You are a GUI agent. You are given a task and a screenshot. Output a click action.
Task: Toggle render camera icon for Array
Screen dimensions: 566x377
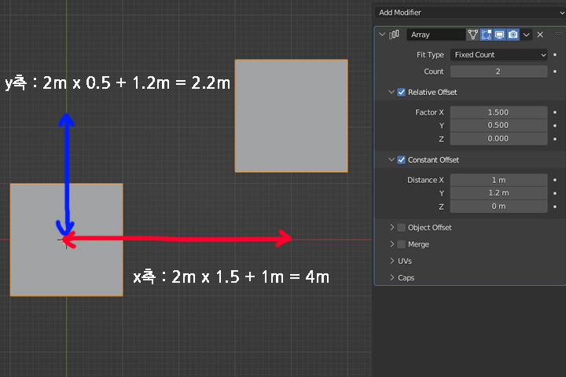513,35
